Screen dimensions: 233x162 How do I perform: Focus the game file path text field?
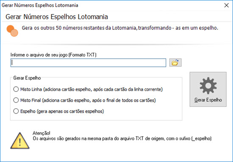88,63
